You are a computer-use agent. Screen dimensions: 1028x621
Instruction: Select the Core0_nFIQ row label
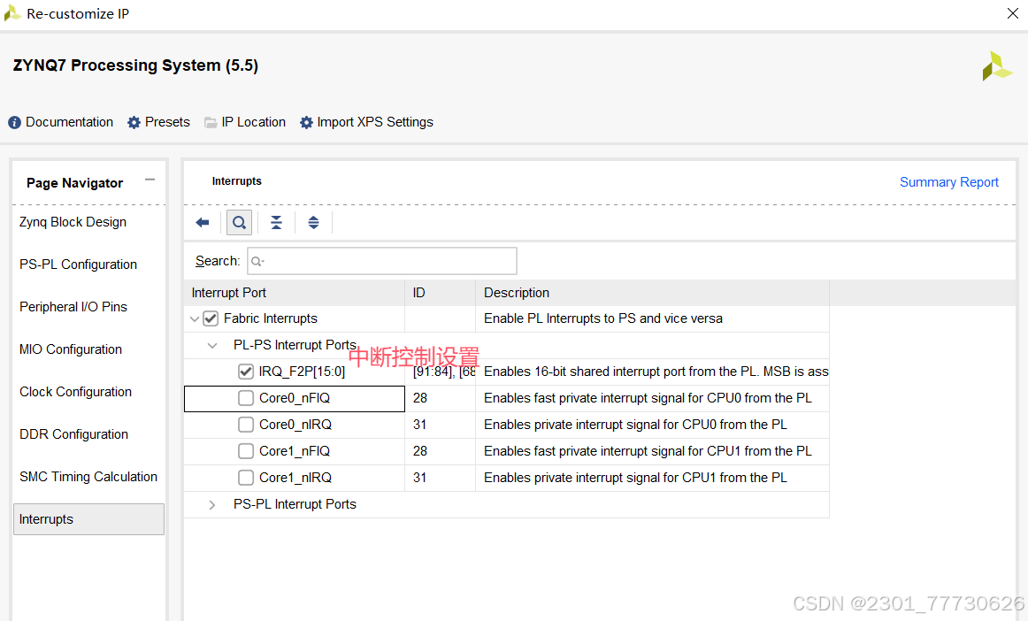[295, 398]
